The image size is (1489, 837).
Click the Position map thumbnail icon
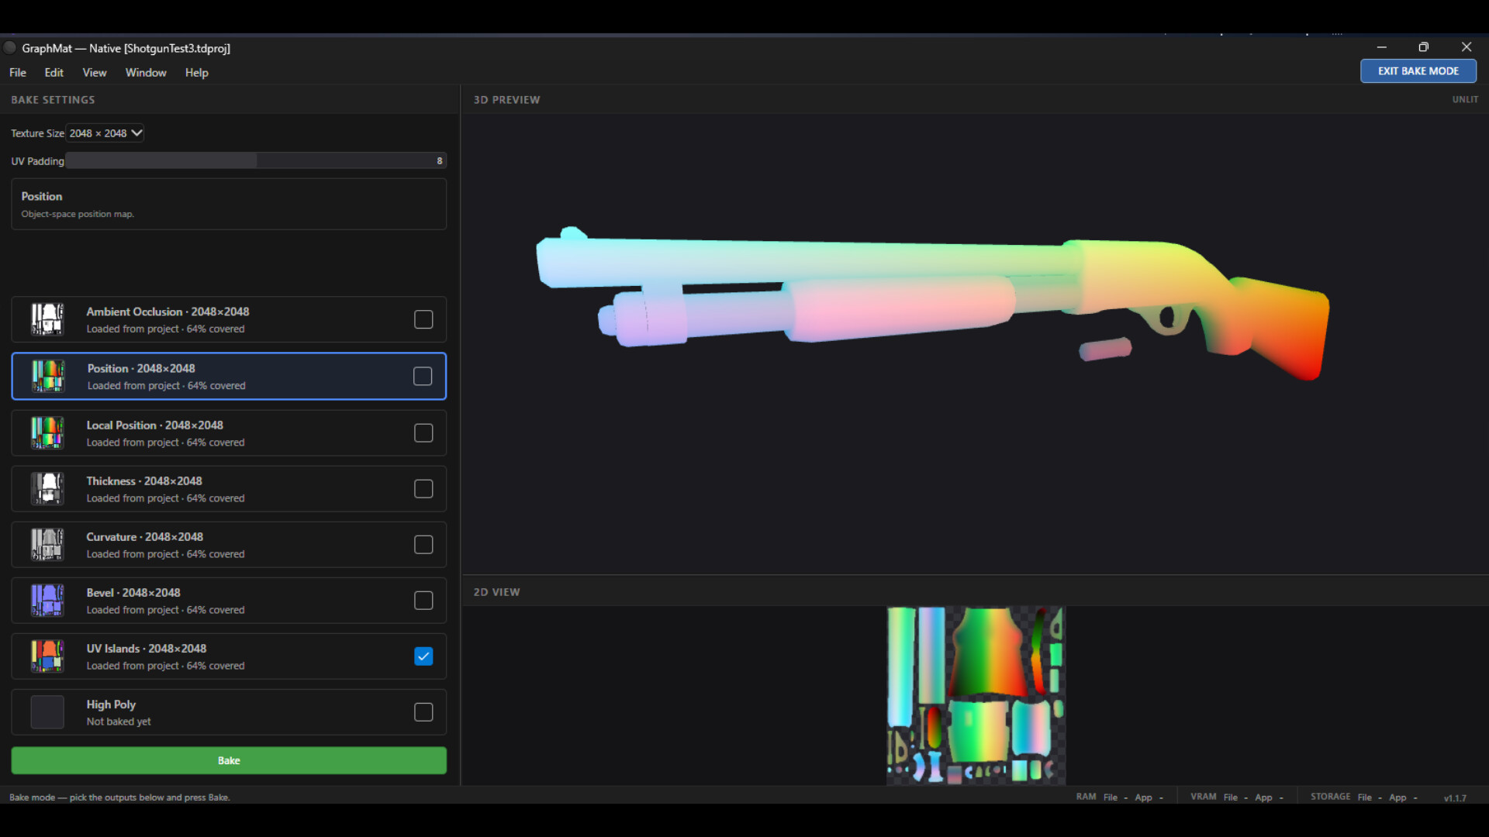coord(48,376)
